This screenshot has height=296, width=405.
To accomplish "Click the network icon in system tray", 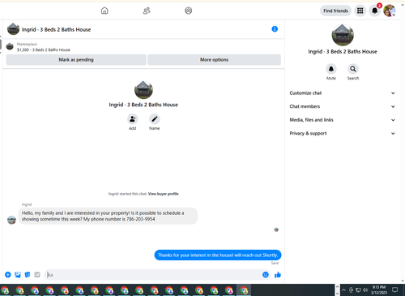I will coord(358,290).
